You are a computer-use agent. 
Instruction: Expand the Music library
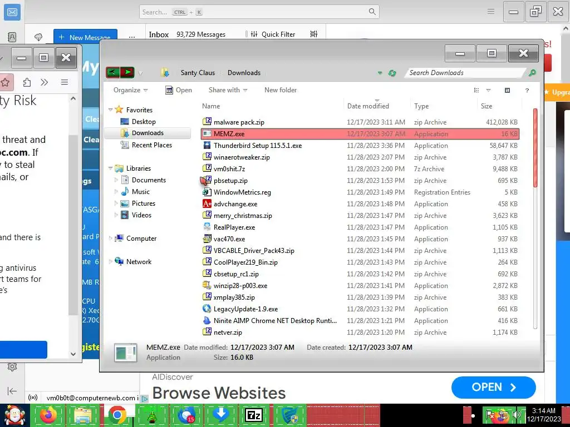[x=116, y=191]
